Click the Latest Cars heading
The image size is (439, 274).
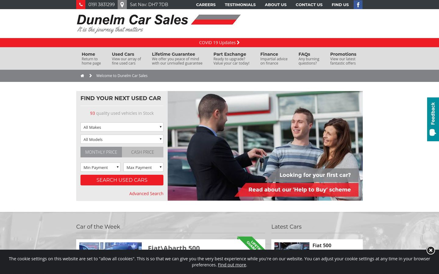pyautogui.click(x=286, y=227)
